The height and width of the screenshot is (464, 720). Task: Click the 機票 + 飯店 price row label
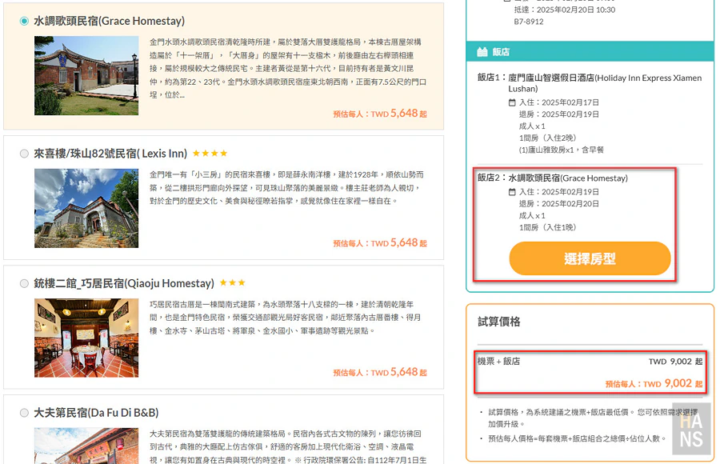coord(498,362)
